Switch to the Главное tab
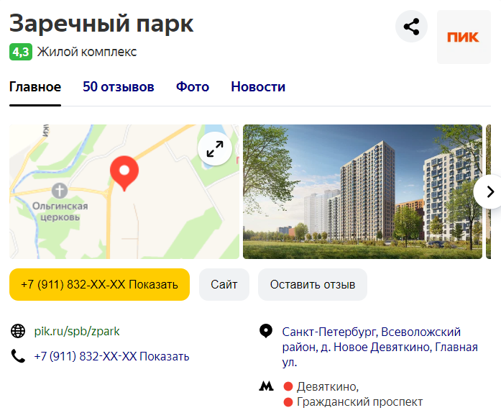This screenshot has height=418, width=501. point(35,87)
